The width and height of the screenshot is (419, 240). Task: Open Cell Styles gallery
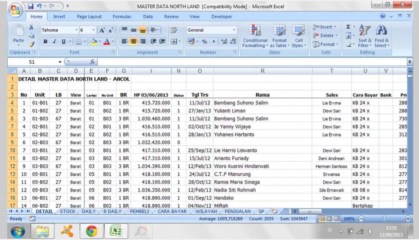(x=299, y=36)
